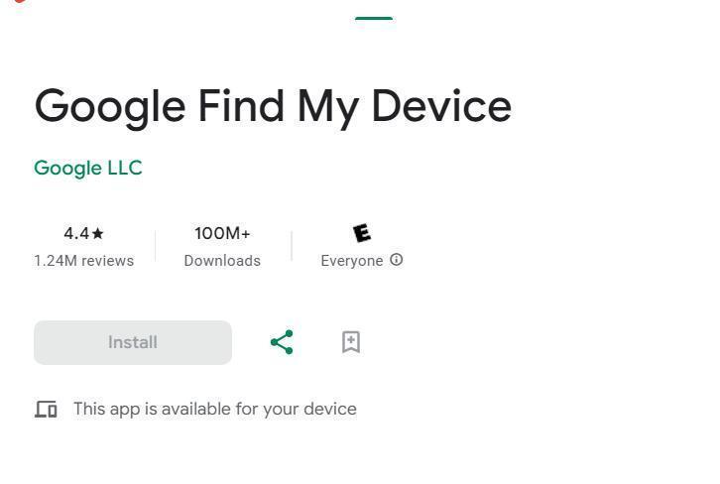Click the red icon in top-left corner
Screen dimensions: 720x484
19,1
